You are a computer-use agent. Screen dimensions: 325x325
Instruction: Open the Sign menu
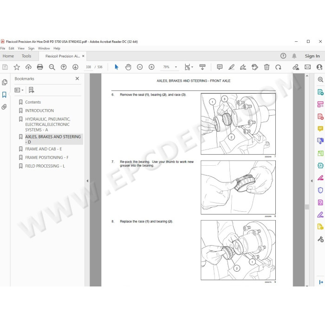coord(31,48)
